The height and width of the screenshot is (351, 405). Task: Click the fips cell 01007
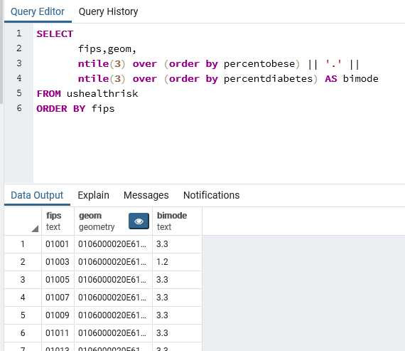click(x=58, y=298)
